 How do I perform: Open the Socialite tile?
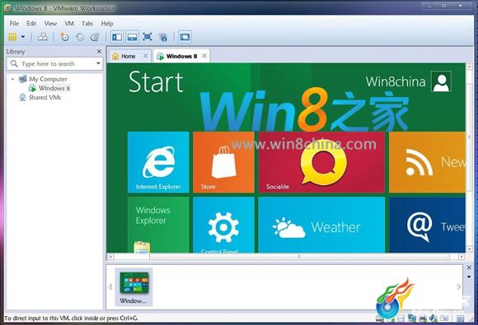321,162
